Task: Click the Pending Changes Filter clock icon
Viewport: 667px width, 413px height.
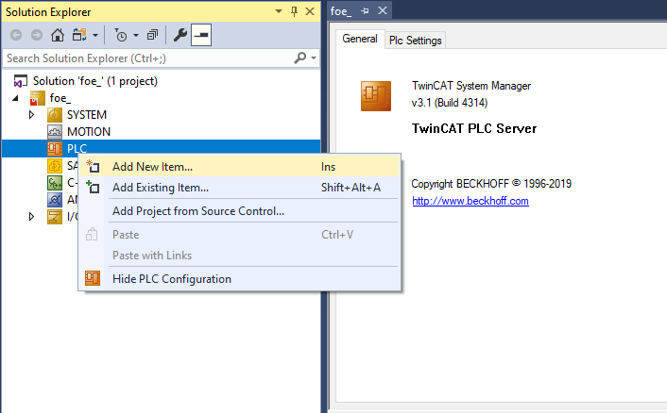Action: click(121, 35)
